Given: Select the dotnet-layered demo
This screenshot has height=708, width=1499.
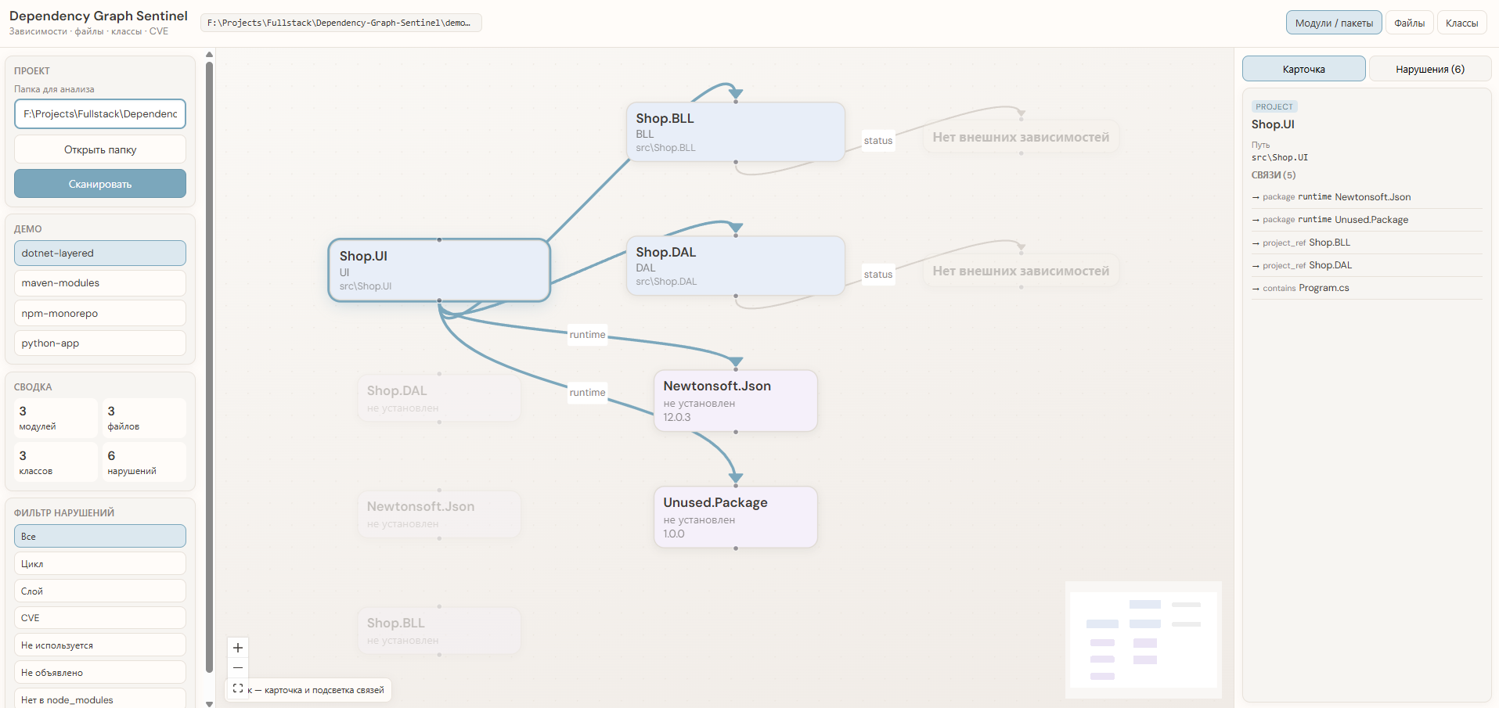Looking at the screenshot, I should click(100, 253).
